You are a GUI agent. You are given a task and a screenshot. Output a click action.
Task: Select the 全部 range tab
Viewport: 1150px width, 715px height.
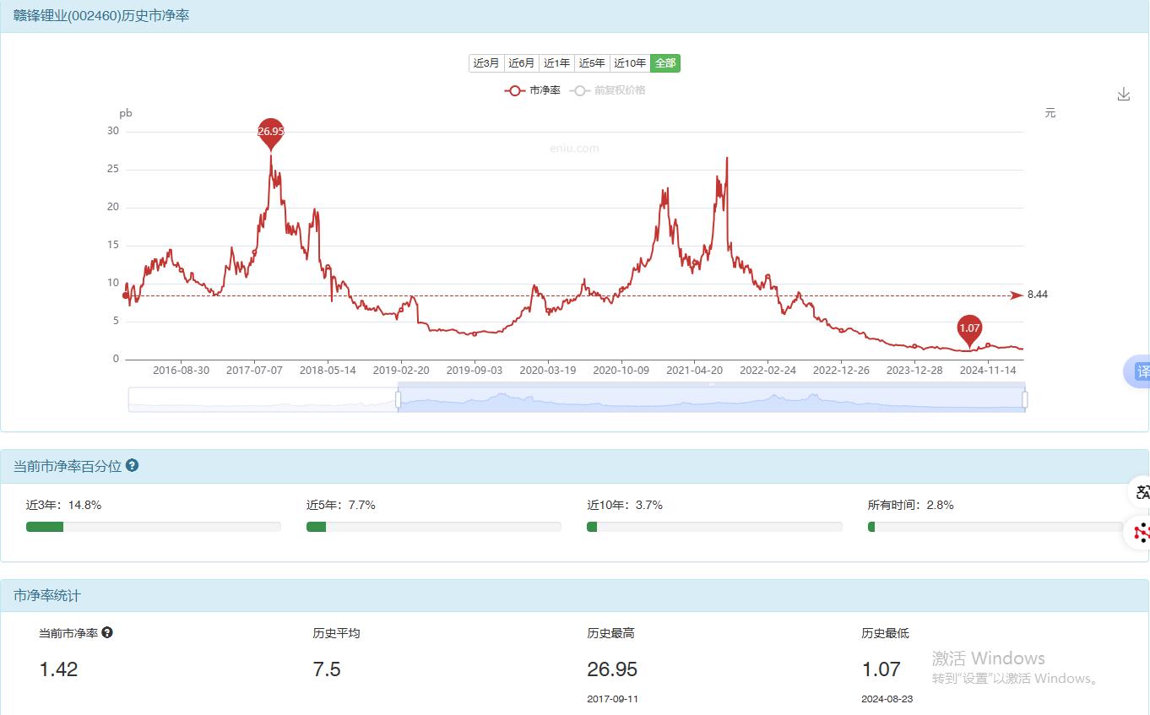(665, 63)
